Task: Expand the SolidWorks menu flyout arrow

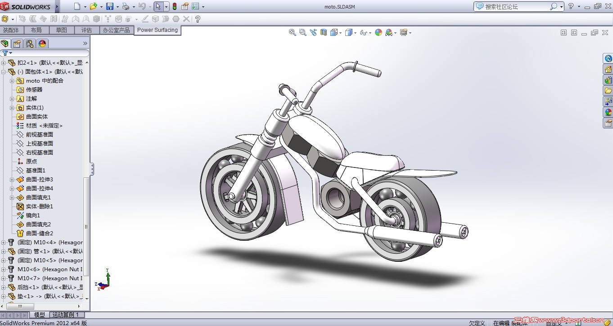Action: pos(57,7)
